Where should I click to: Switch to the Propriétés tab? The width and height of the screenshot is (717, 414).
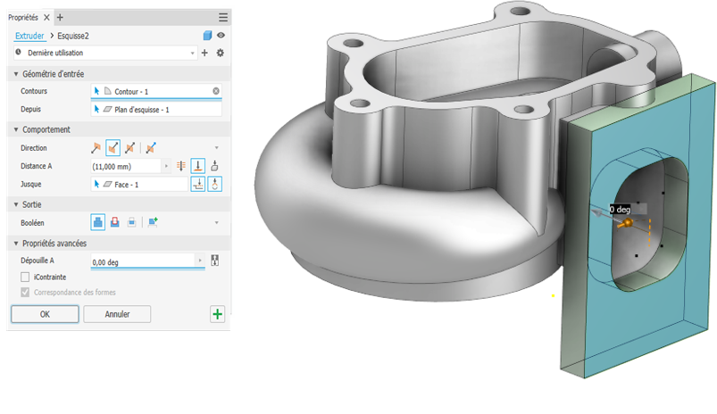[x=23, y=18]
